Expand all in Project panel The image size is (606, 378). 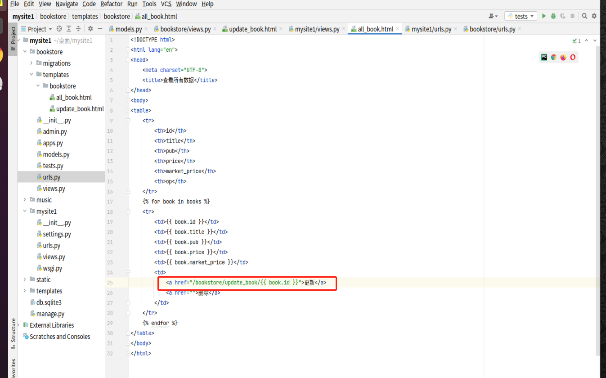click(69, 29)
